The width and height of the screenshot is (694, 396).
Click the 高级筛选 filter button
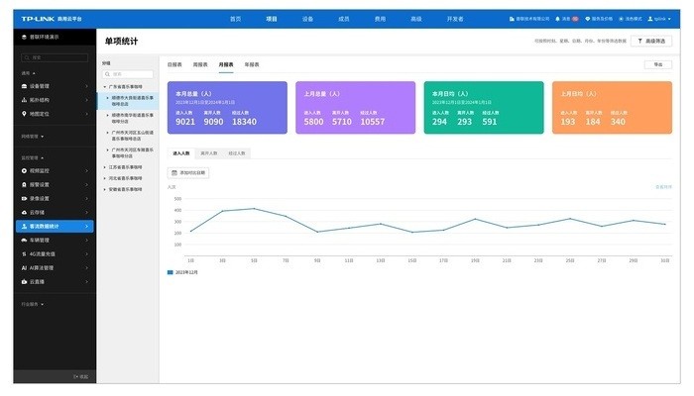[x=651, y=42]
